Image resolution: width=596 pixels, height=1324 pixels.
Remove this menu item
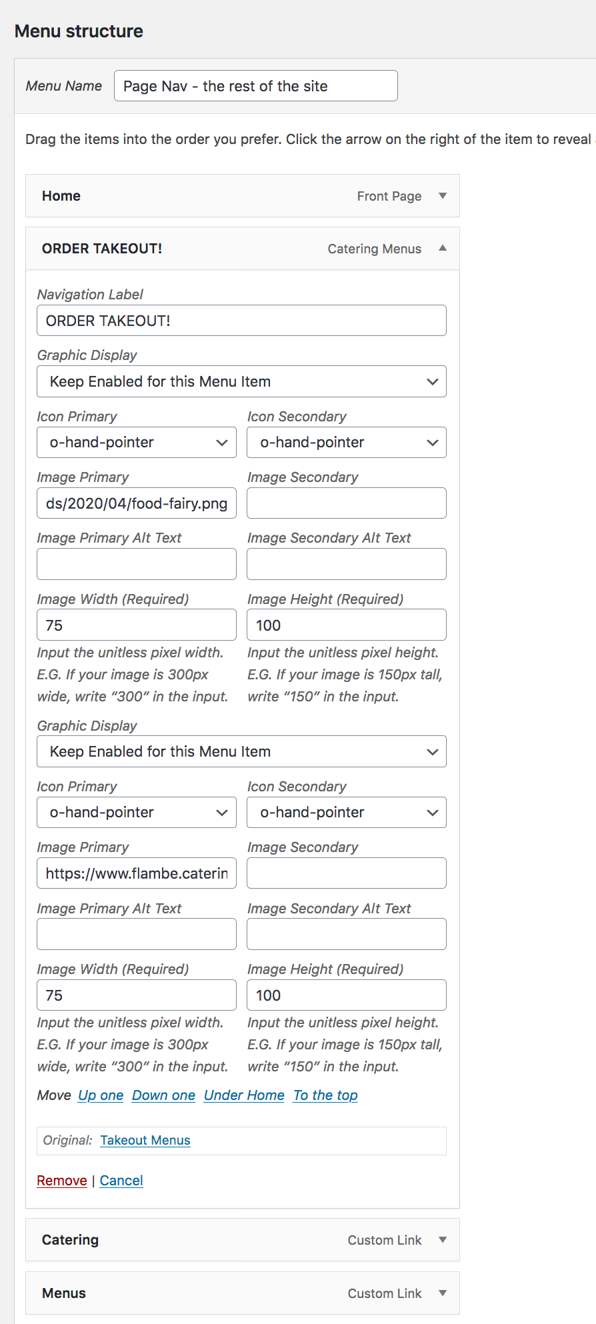coord(62,1181)
